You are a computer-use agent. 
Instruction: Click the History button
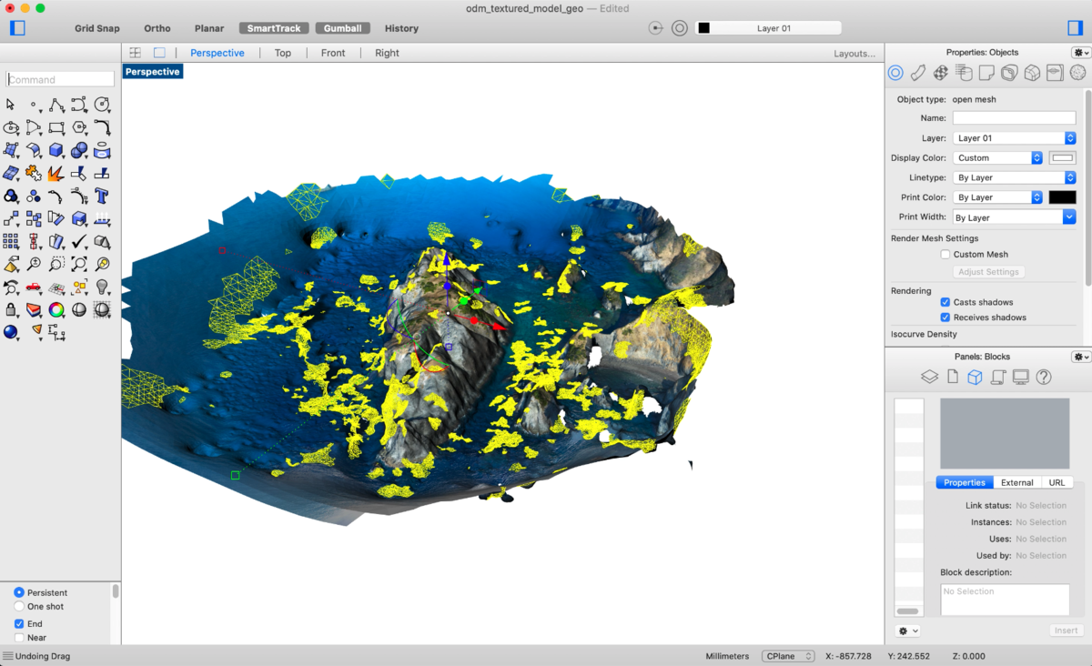click(401, 28)
